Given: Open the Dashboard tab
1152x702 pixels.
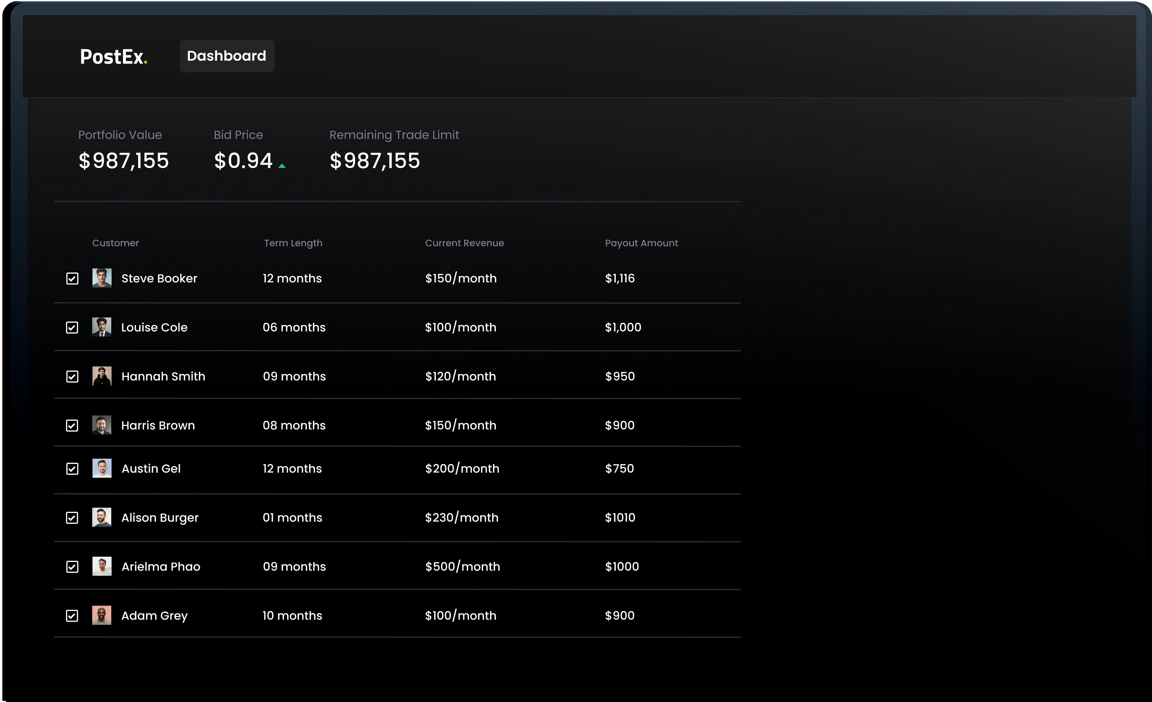Looking at the screenshot, I should tap(227, 56).
